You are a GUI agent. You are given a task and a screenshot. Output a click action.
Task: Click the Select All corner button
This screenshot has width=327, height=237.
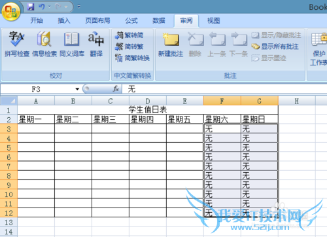tap(9, 101)
